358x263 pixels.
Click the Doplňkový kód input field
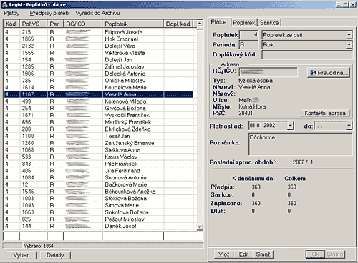click(x=307, y=55)
